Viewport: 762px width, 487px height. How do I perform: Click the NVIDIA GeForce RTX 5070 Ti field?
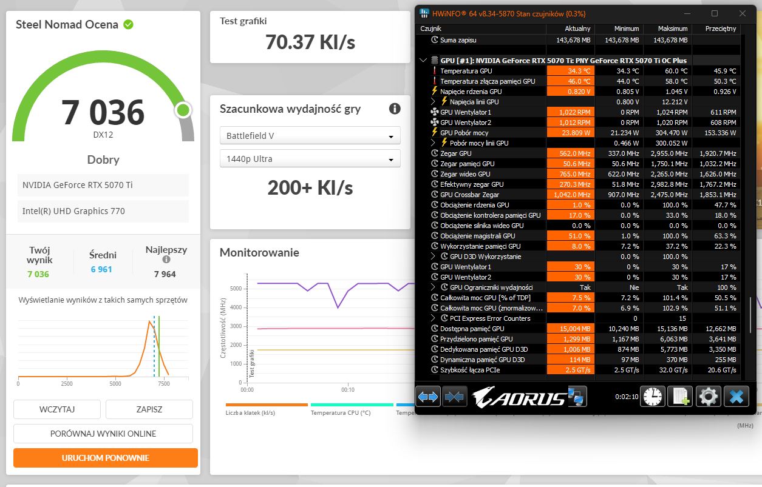(x=103, y=185)
